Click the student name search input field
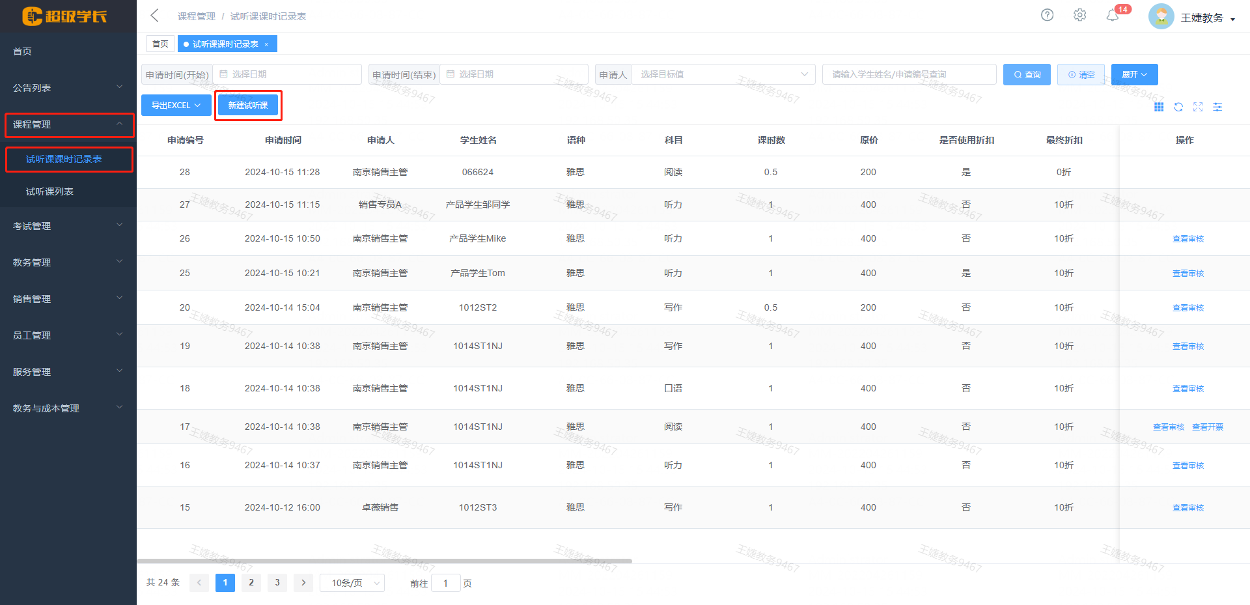 click(x=909, y=74)
